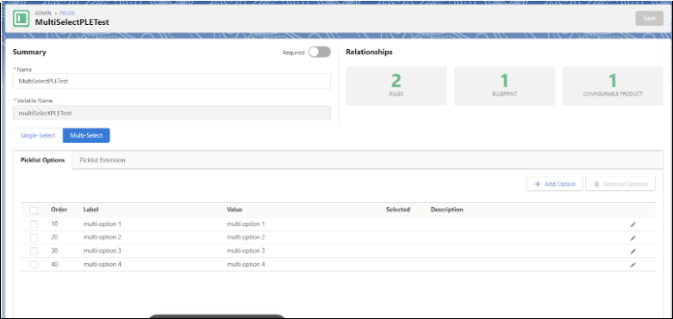673x319 pixels.
Task: Choose the Single-Select mode button
Action: point(38,135)
